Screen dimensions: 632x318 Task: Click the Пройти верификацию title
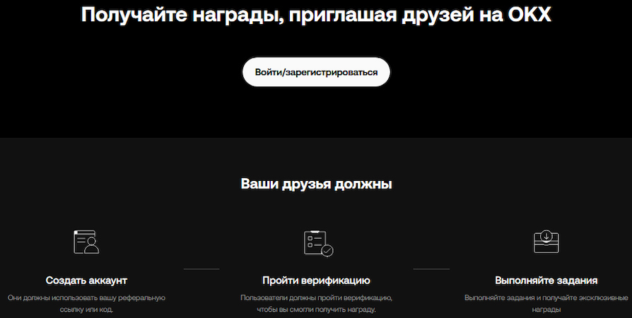point(317,280)
